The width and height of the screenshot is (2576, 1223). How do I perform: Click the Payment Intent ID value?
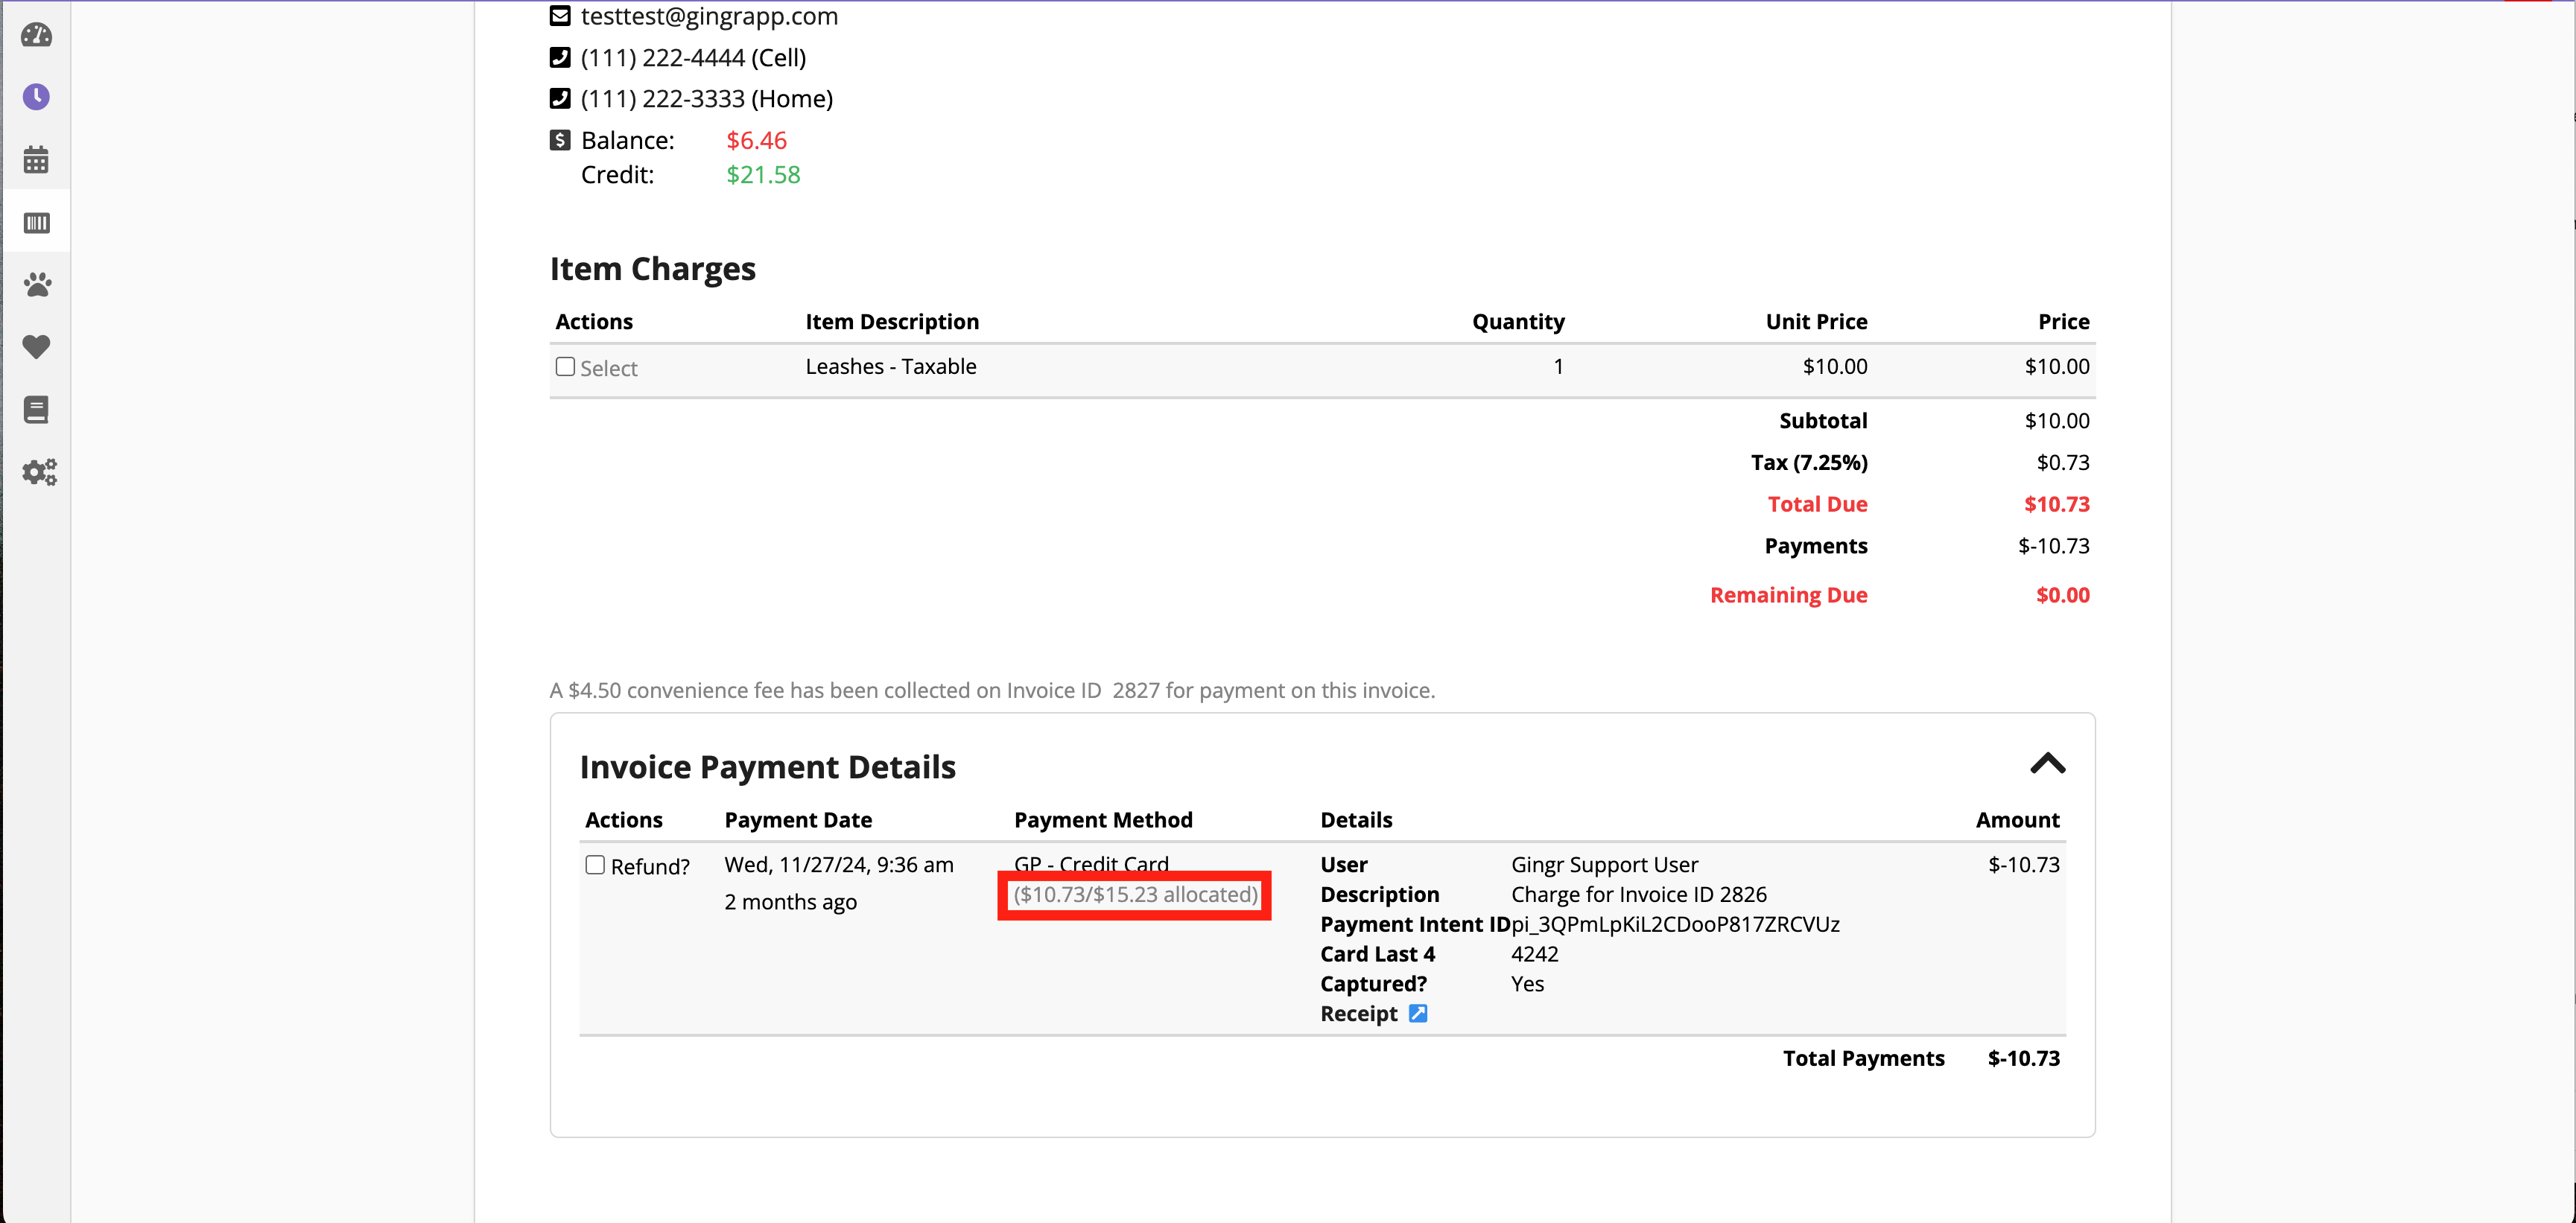coord(1675,924)
